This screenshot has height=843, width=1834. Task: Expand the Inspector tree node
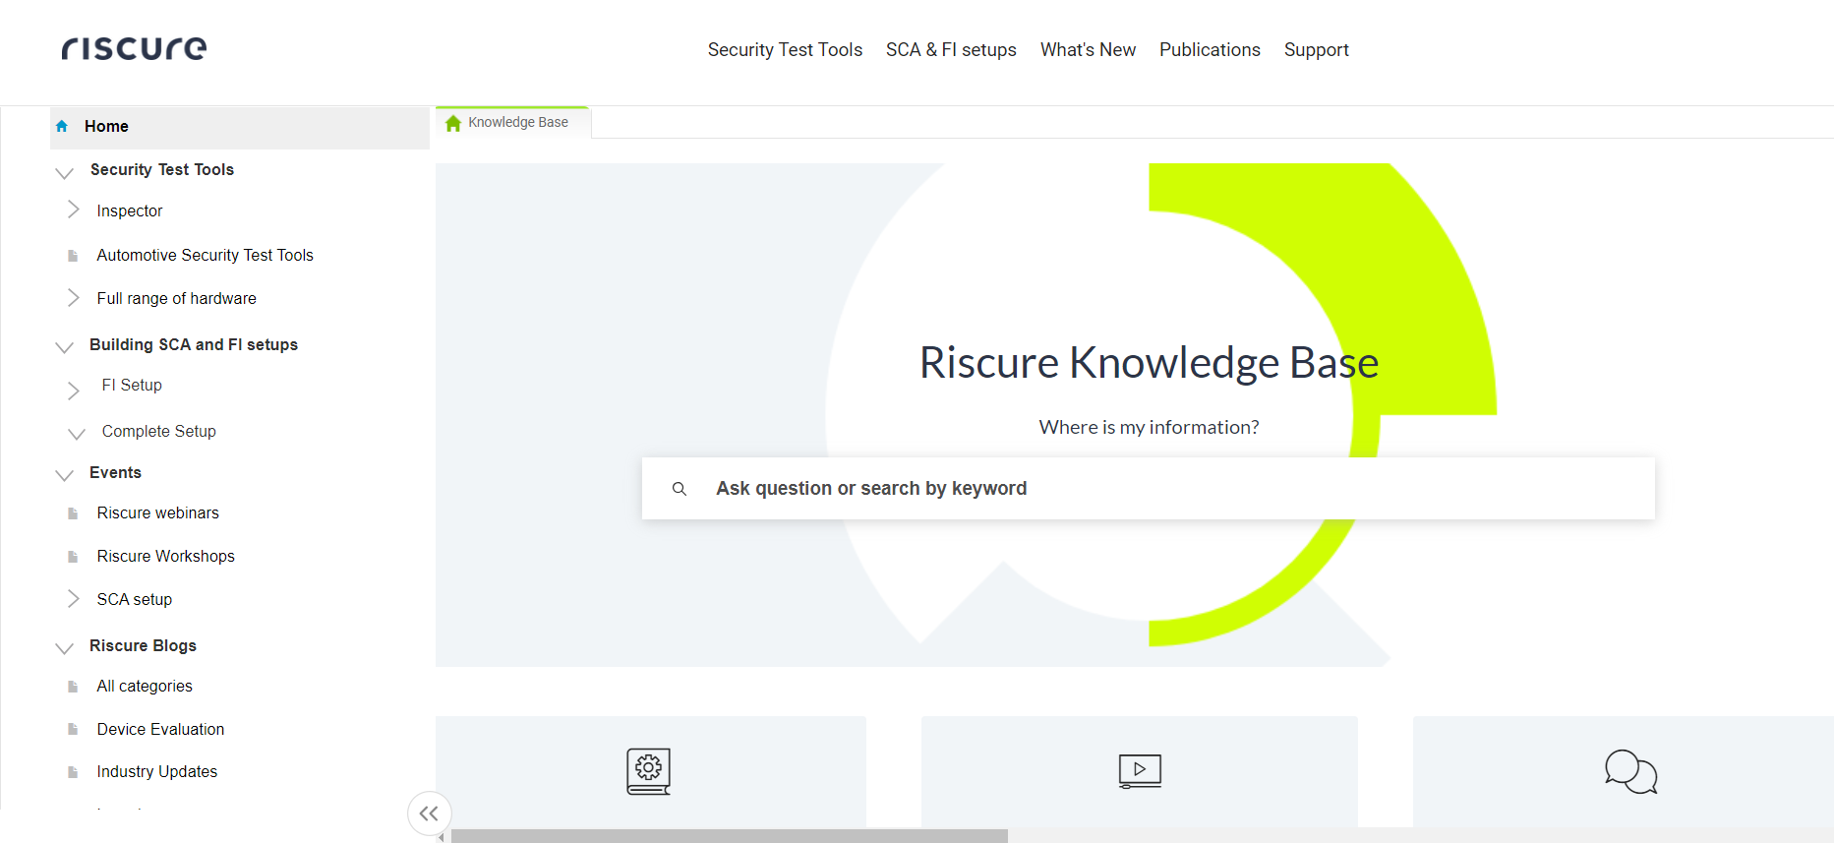point(73,210)
